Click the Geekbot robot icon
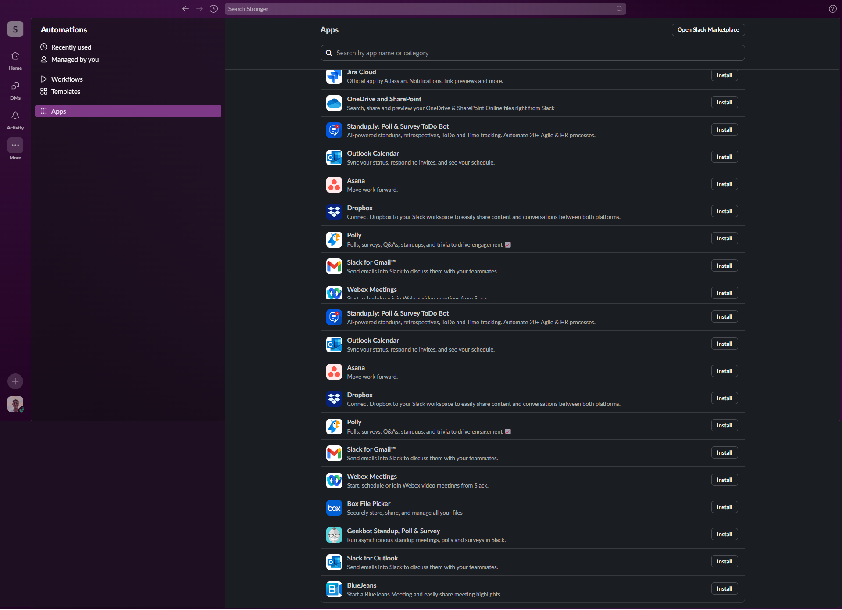Screen dimensions: 842x610 pos(334,535)
